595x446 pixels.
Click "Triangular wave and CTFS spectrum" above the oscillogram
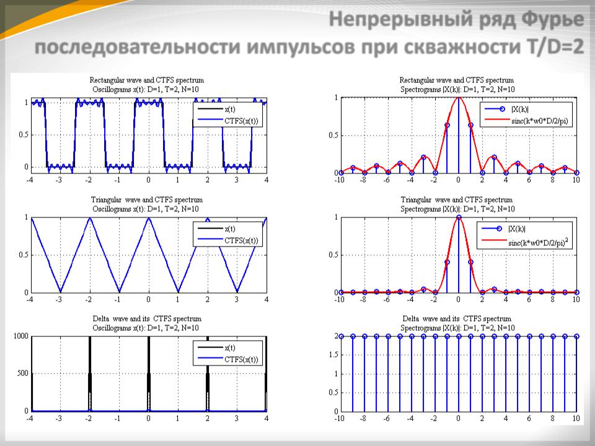pyautogui.click(x=146, y=199)
